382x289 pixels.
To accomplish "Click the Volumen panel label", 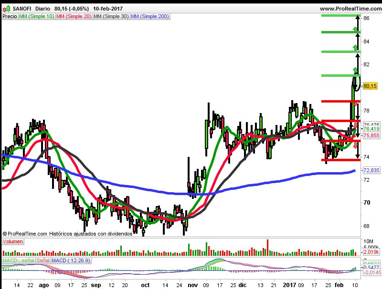I will tap(13, 242).
